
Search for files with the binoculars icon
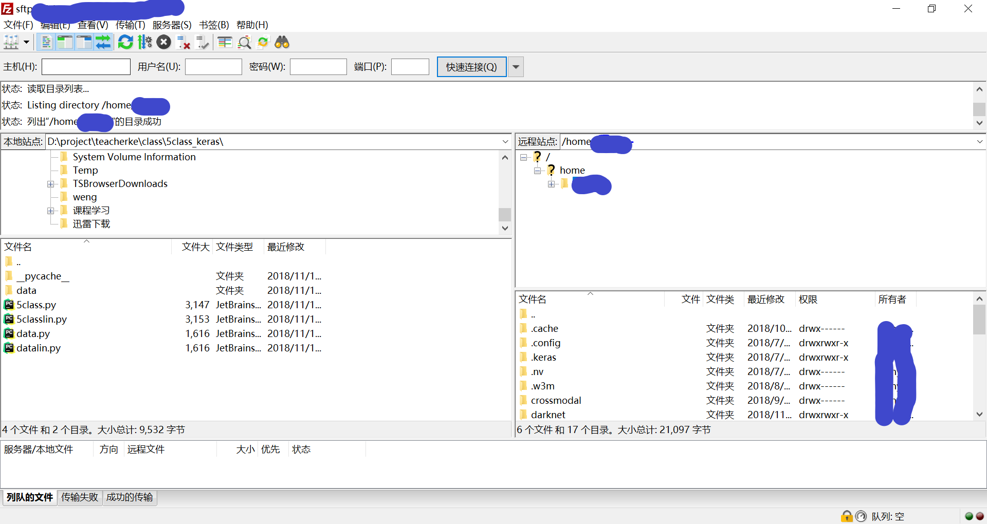click(282, 42)
